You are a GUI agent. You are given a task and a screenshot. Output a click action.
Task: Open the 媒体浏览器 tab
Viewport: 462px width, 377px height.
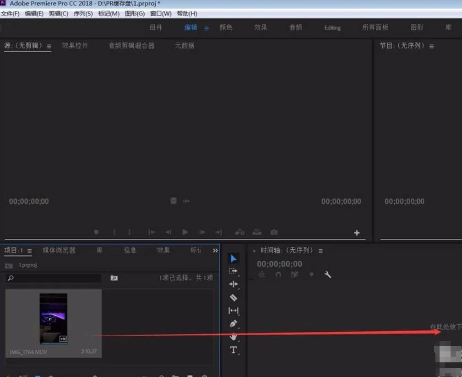[x=59, y=250]
